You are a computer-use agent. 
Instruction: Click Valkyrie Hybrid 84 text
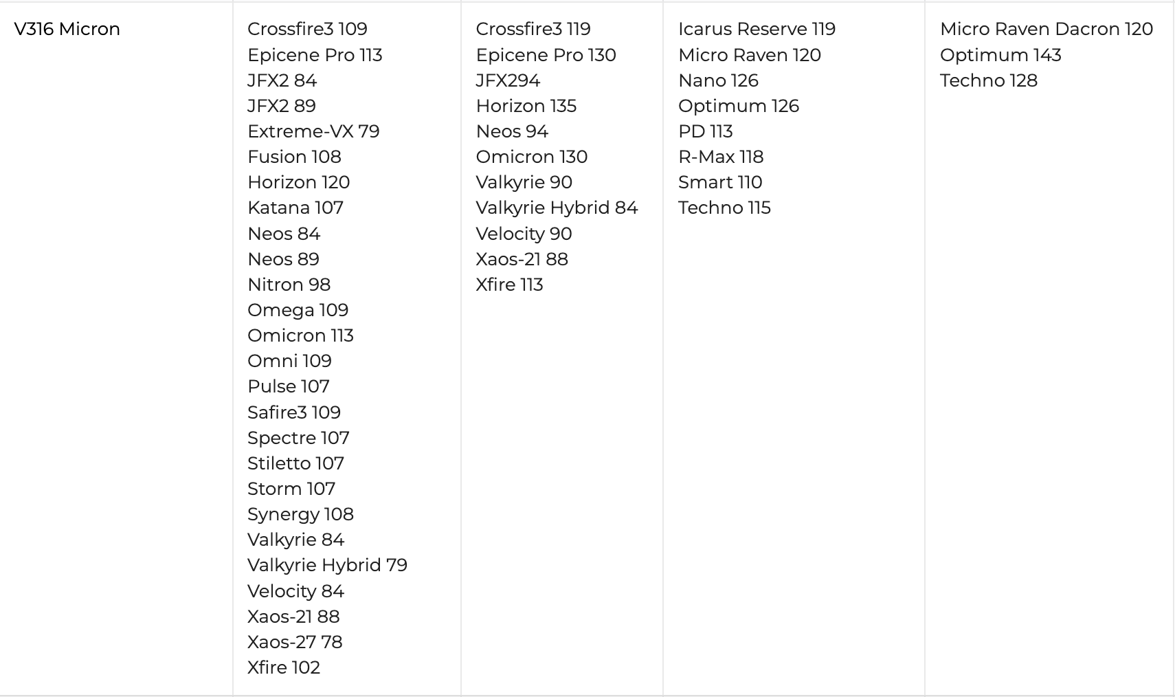pos(557,208)
